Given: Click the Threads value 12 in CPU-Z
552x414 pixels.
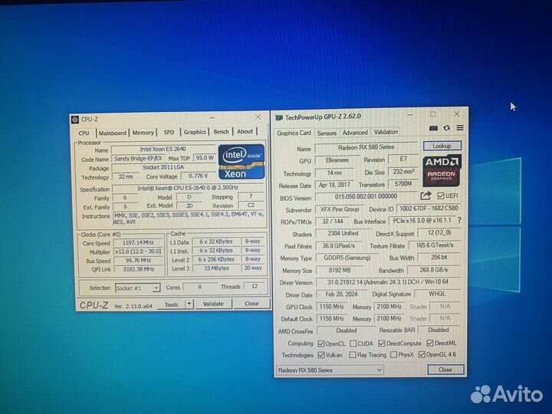Looking at the screenshot, I should [x=255, y=286].
